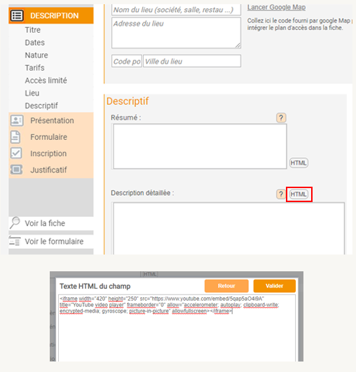Screen dimensions: 356x372
Task: Click the Inscription checkmark icon
Action: click(16, 153)
